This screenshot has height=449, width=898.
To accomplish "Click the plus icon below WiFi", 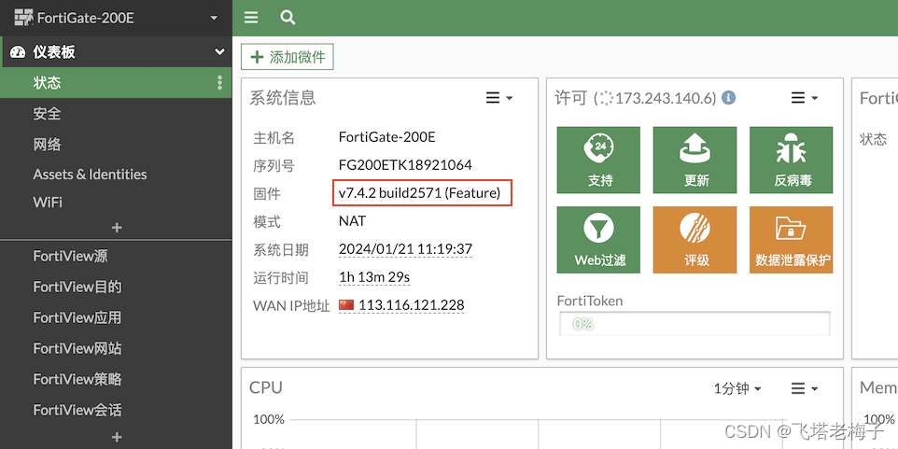I will coord(117,228).
